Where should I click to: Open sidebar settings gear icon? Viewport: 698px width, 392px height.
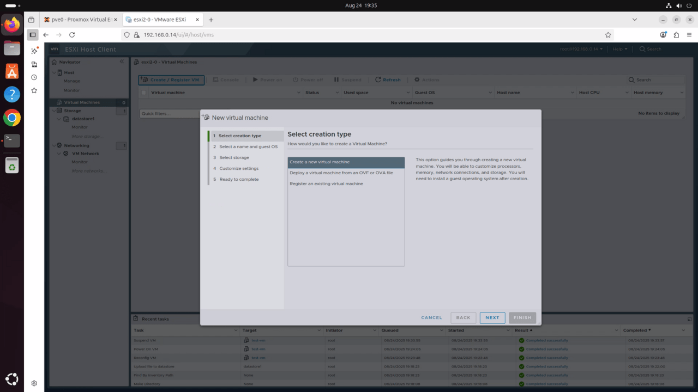point(34,383)
